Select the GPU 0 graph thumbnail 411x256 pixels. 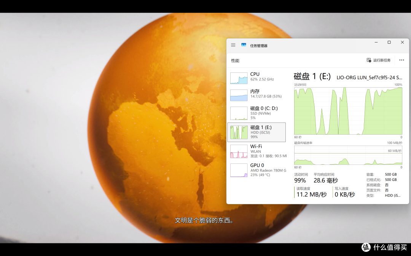(x=239, y=170)
